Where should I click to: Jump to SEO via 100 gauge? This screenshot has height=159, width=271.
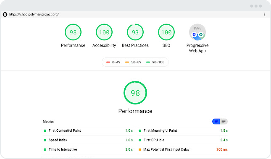[166, 32]
